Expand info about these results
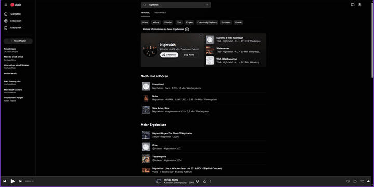The image size is (374, 187). pos(187,30)
